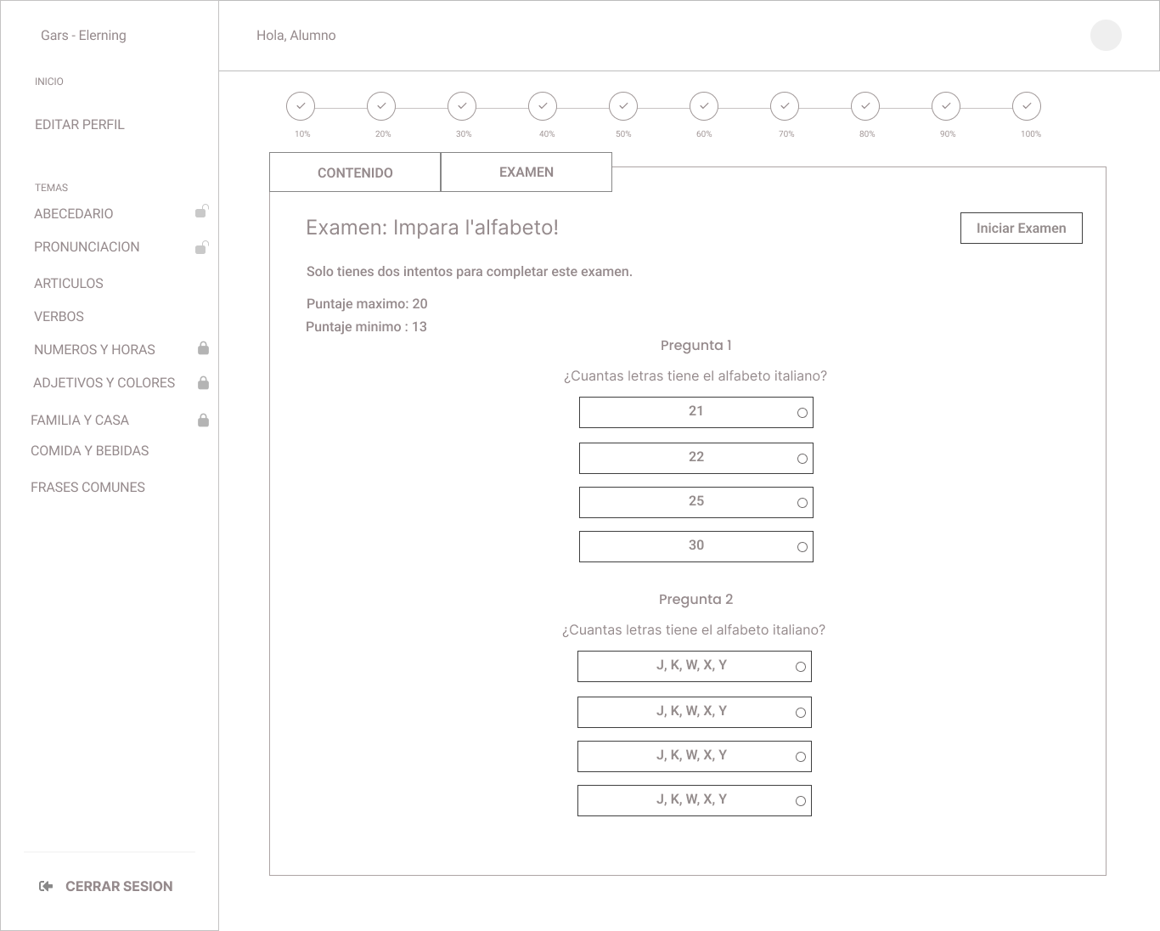Click the lock icon beside FAMILIA Y CASA
Viewport: 1160px width, 931px height.
(x=203, y=420)
